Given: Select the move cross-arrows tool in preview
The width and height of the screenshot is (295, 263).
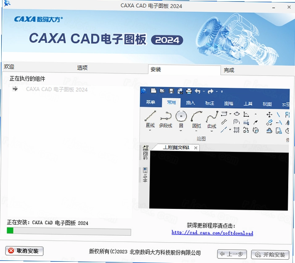Looking at the screenshot, I should pyautogui.click(x=269, y=115).
